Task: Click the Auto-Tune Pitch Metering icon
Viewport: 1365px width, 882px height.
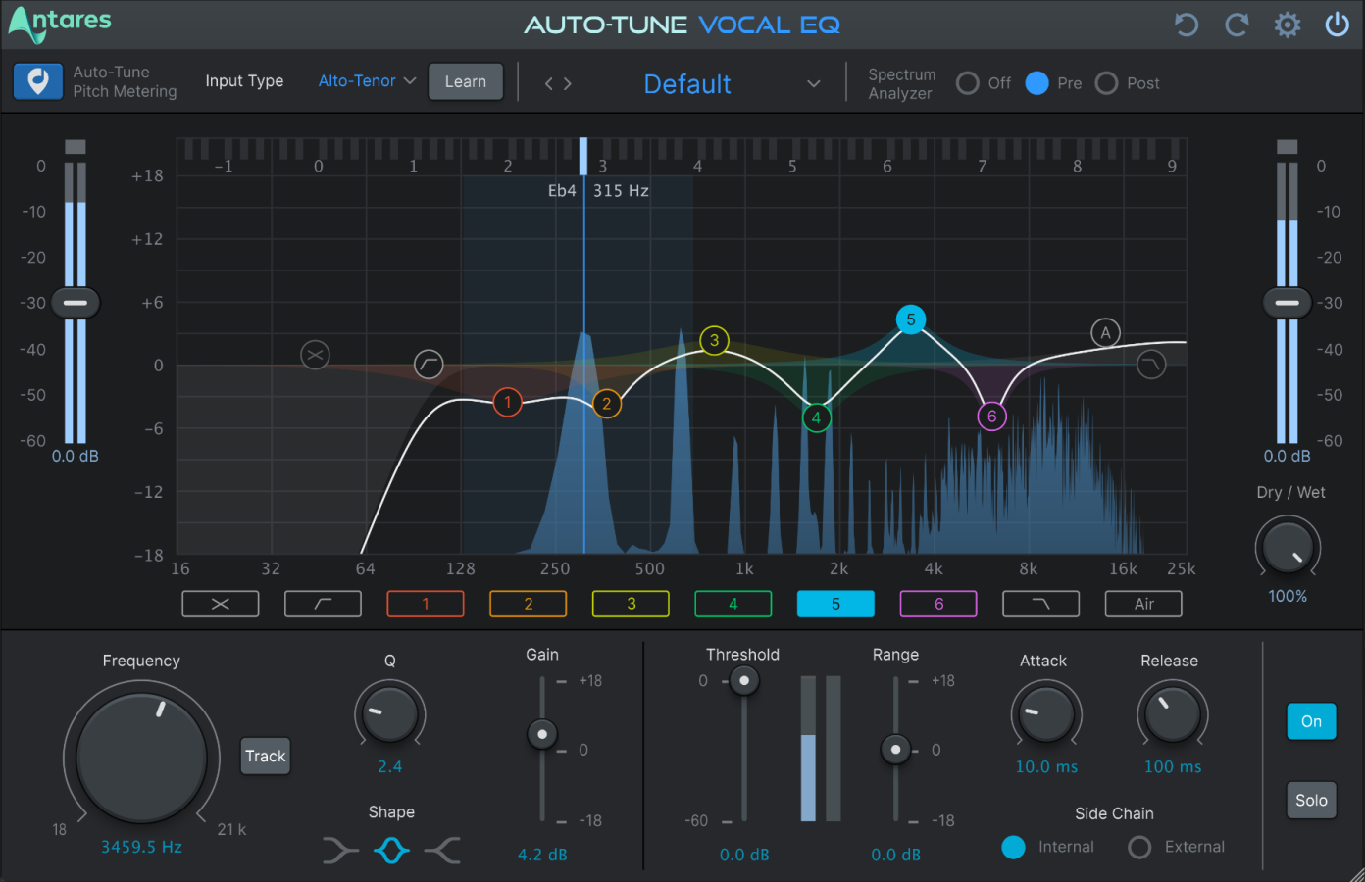Action: click(x=37, y=81)
